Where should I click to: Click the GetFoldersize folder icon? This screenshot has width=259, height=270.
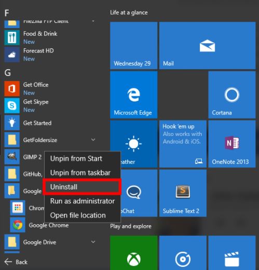tap(12, 139)
